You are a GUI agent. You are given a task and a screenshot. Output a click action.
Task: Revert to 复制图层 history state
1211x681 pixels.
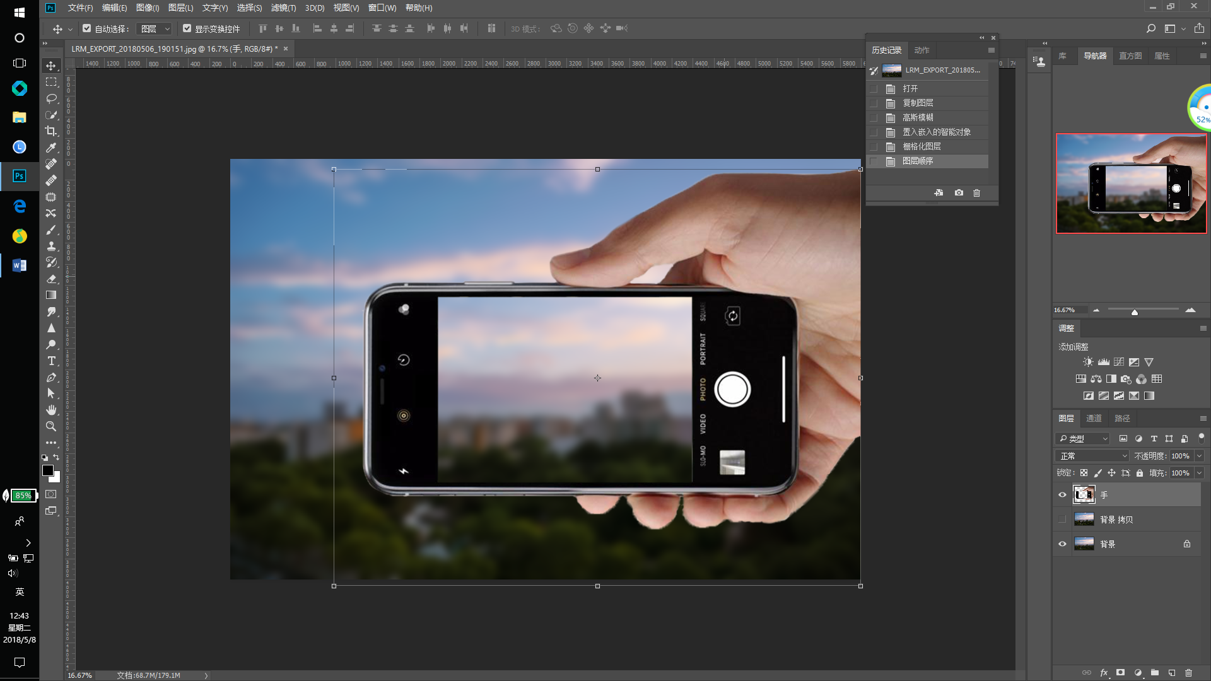pyautogui.click(x=928, y=103)
